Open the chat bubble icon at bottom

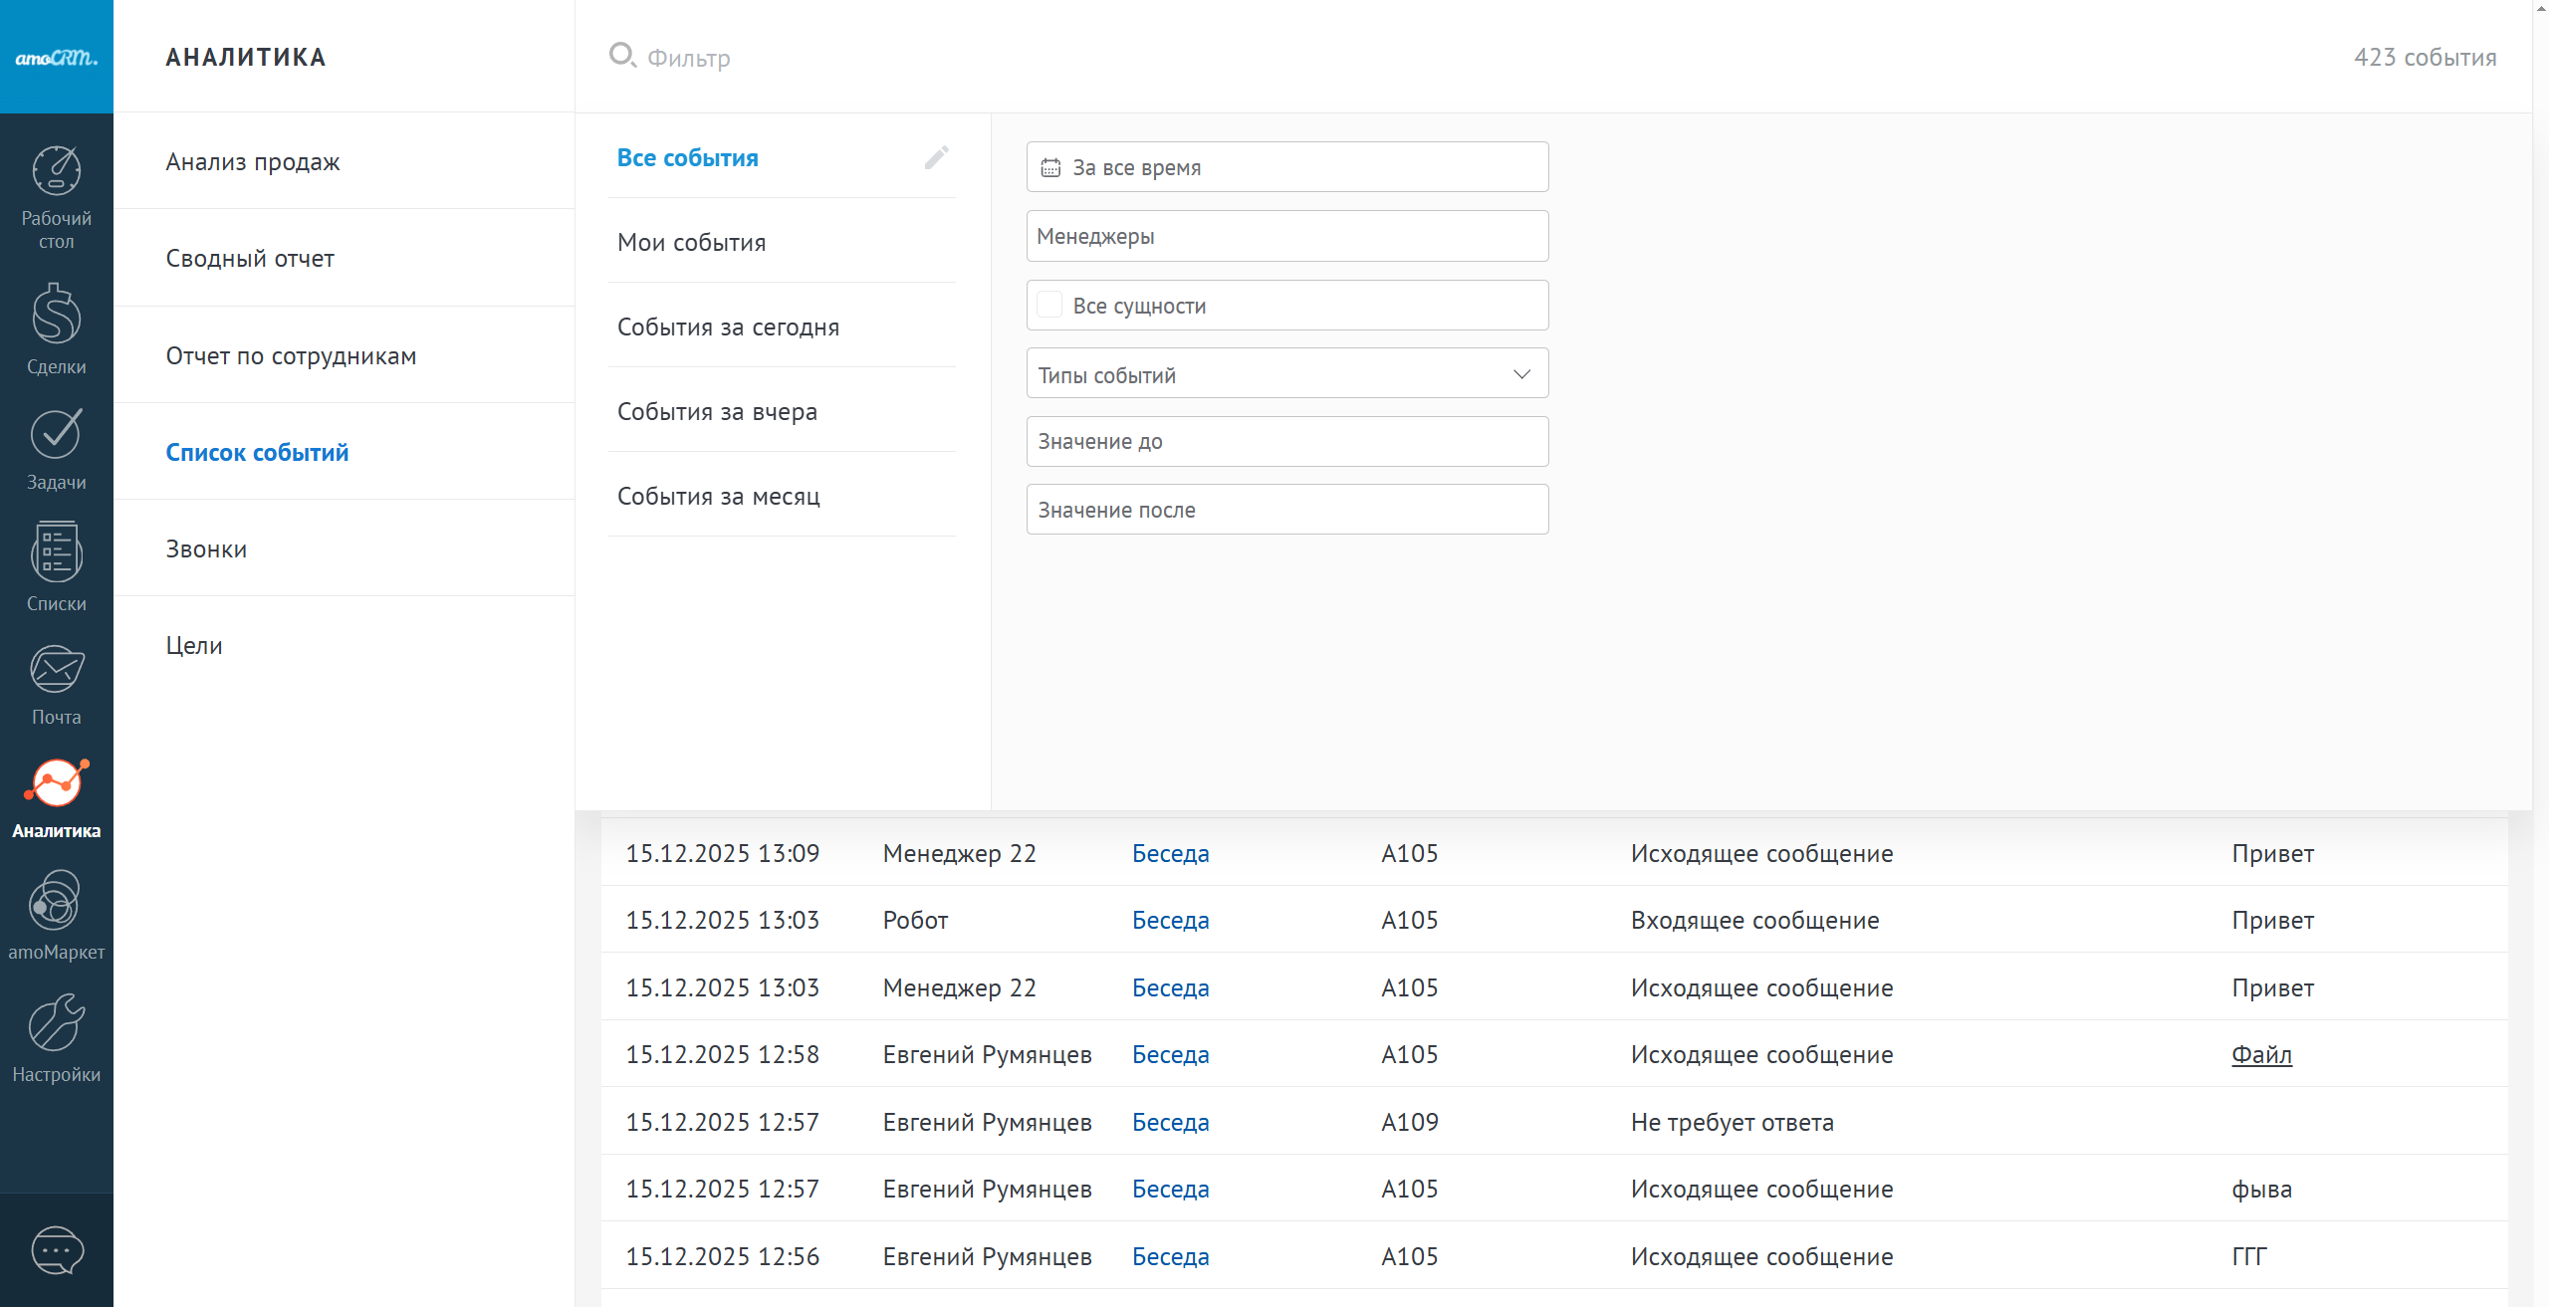click(57, 1250)
